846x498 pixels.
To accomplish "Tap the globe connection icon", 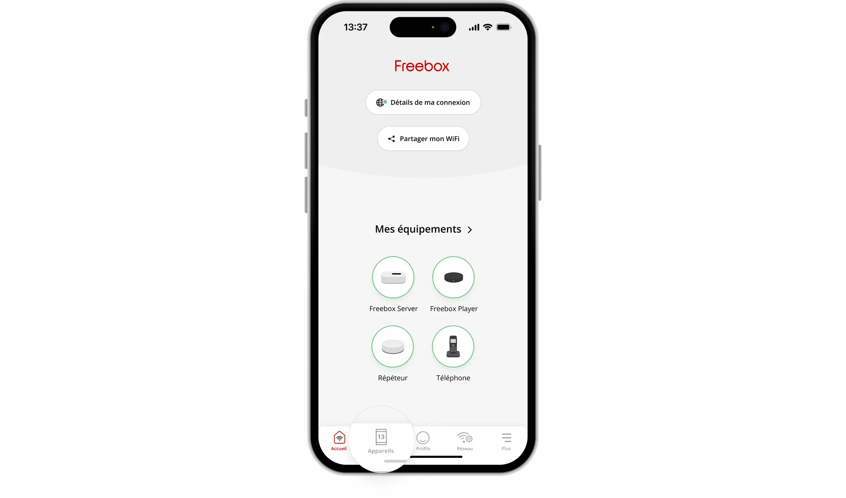I will click(380, 102).
